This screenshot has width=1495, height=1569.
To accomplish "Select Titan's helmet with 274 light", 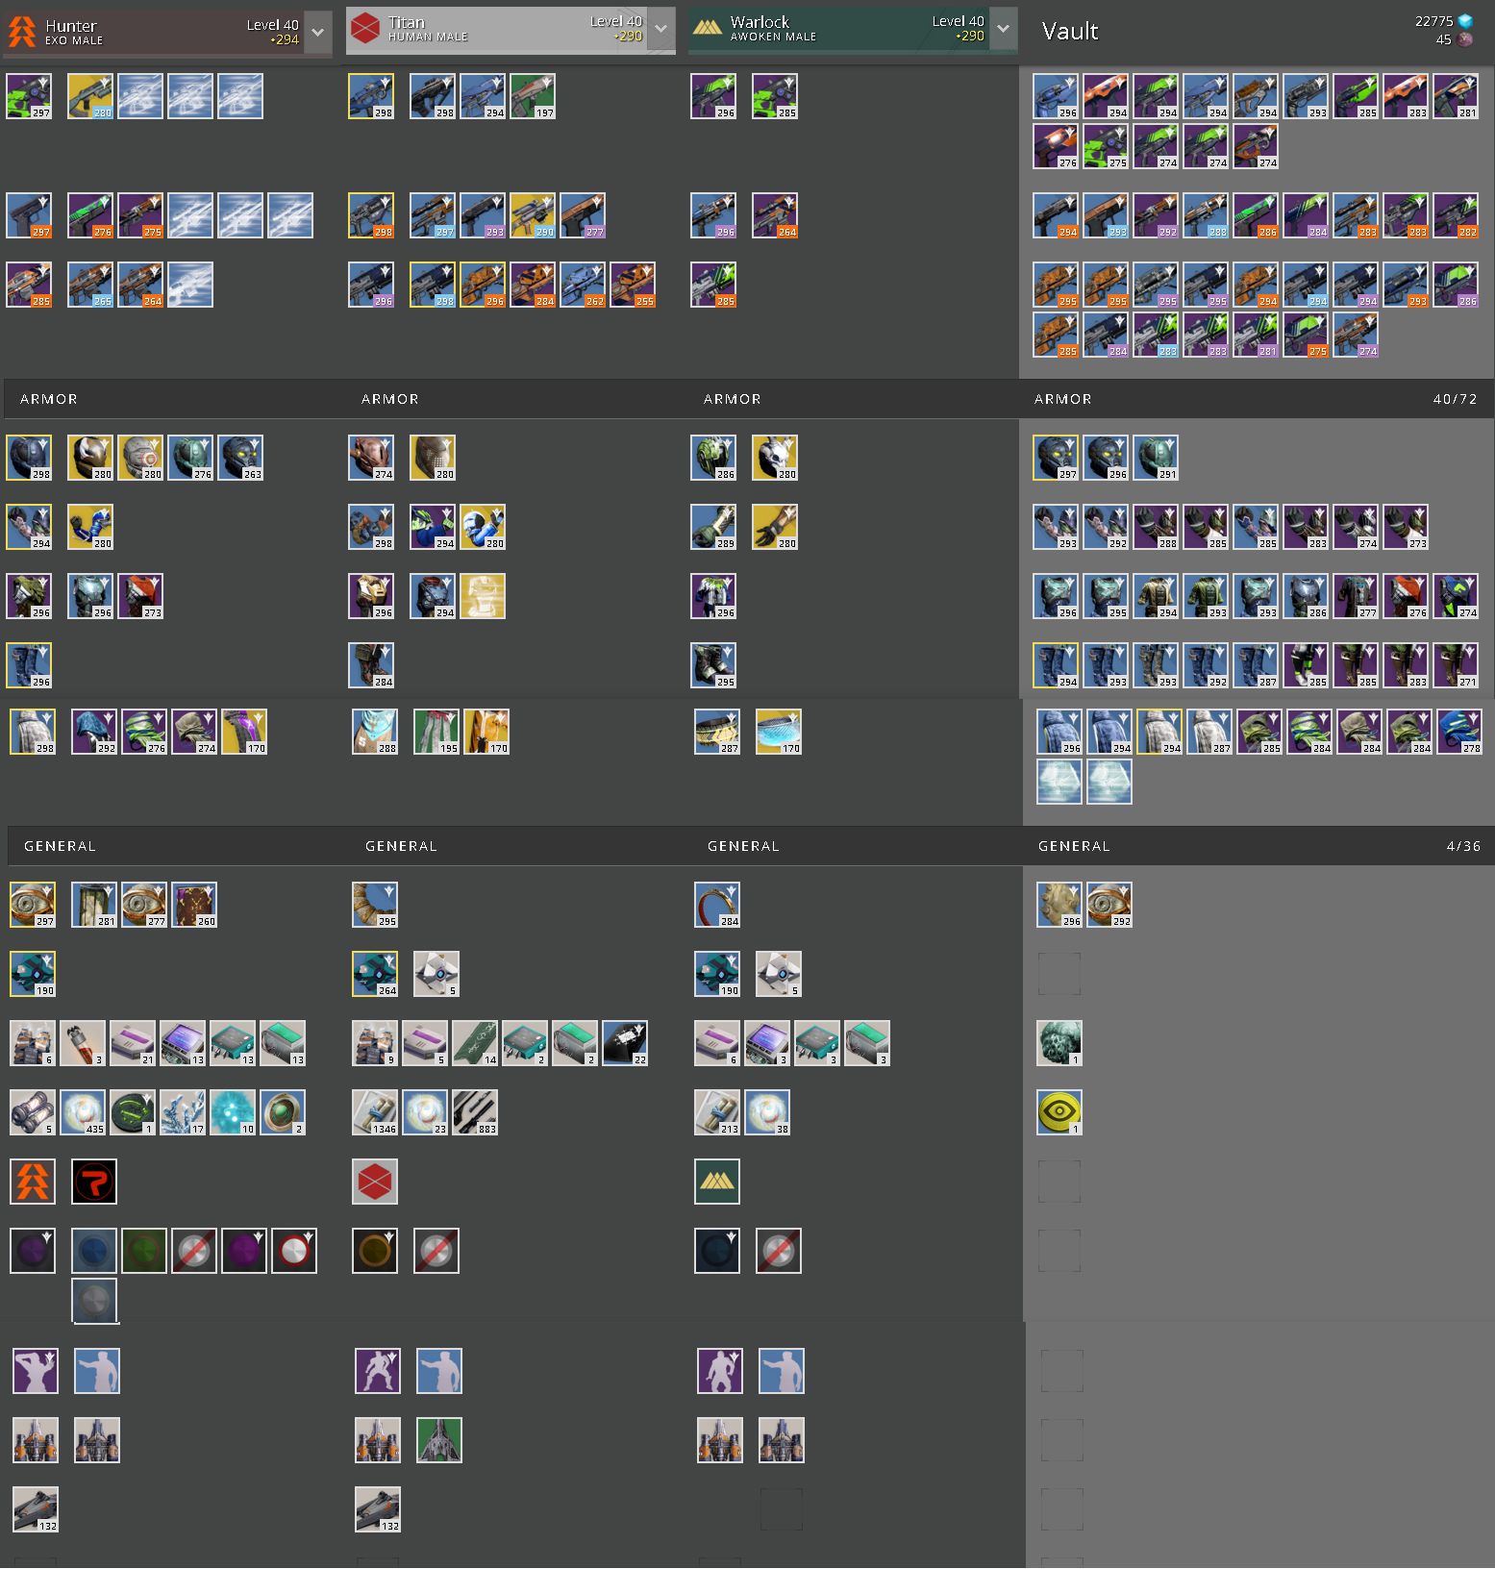I will pos(371,458).
